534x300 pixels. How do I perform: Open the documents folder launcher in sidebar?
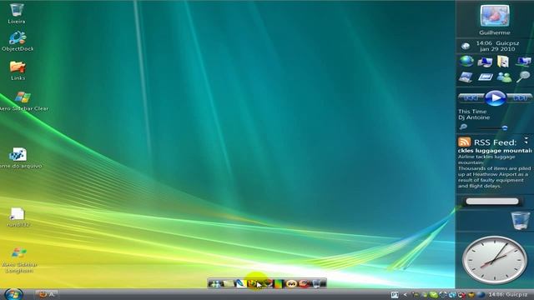point(503,62)
